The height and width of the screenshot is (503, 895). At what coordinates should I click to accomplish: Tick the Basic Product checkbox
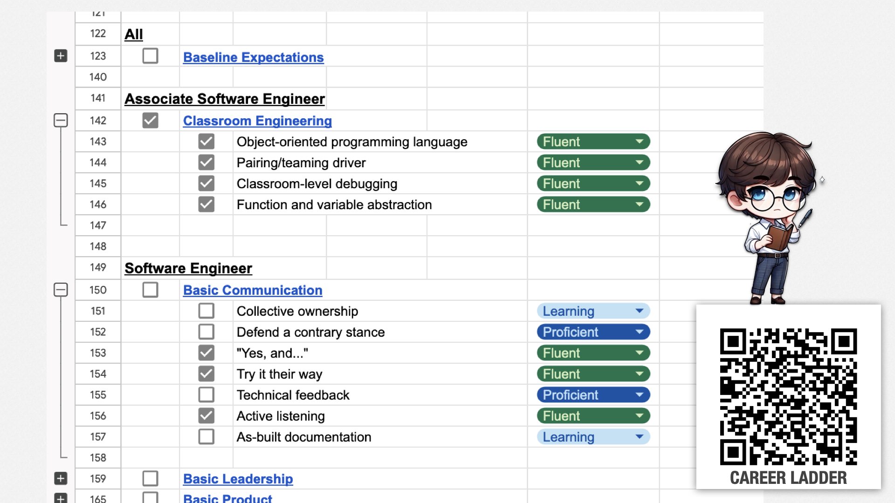(x=150, y=497)
